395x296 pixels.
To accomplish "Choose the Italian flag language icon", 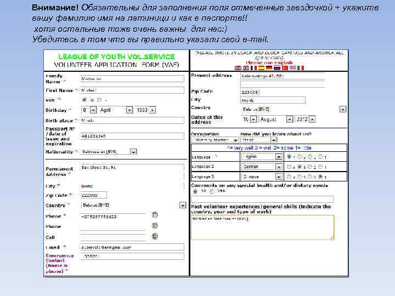I will [301, 68].
